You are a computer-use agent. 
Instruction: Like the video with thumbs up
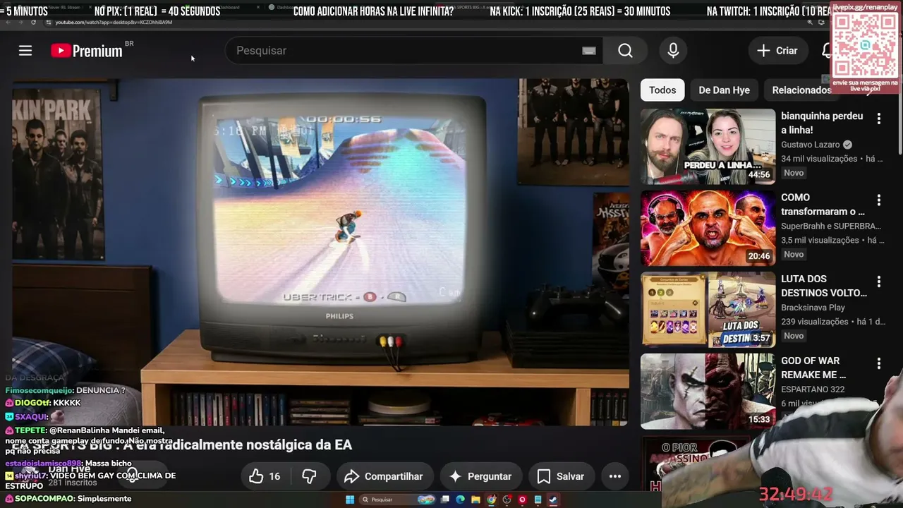pyautogui.click(x=265, y=476)
